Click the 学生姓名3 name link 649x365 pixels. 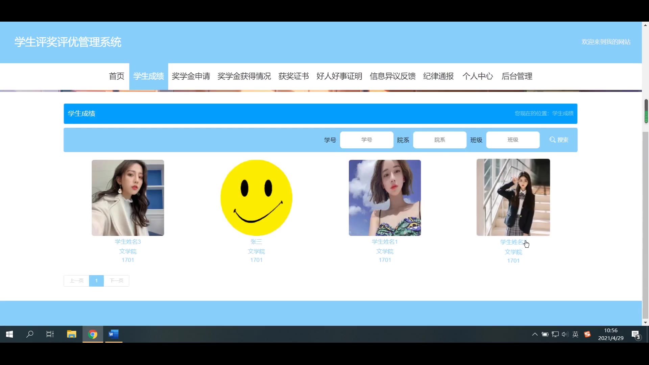[x=128, y=242]
